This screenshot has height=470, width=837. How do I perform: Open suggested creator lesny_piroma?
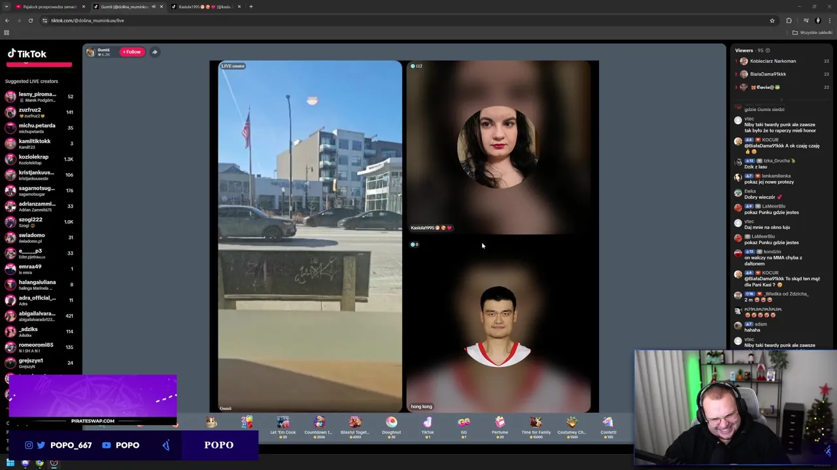(x=39, y=97)
